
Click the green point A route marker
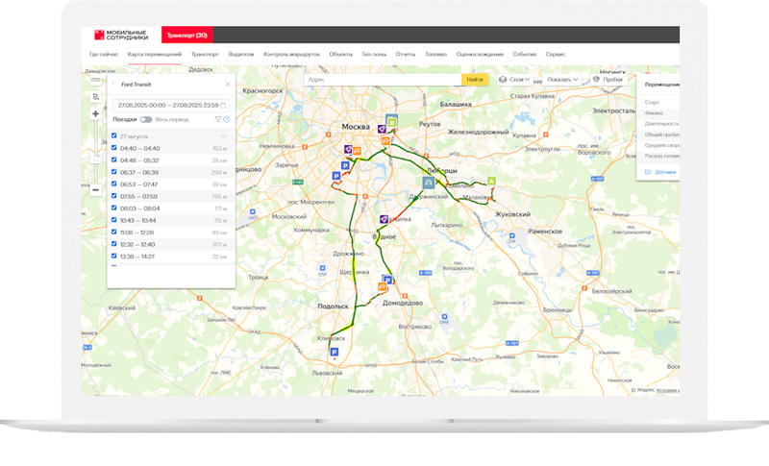[491, 180]
